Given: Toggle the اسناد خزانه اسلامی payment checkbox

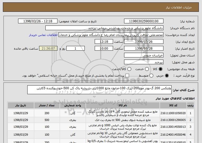Looking at the screenshot, I should click(127, 76).
